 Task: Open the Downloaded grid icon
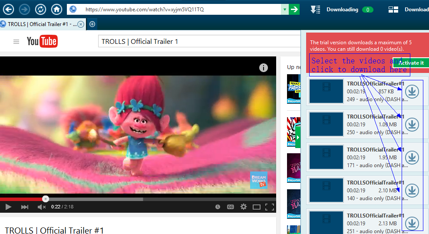click(393, 10)
